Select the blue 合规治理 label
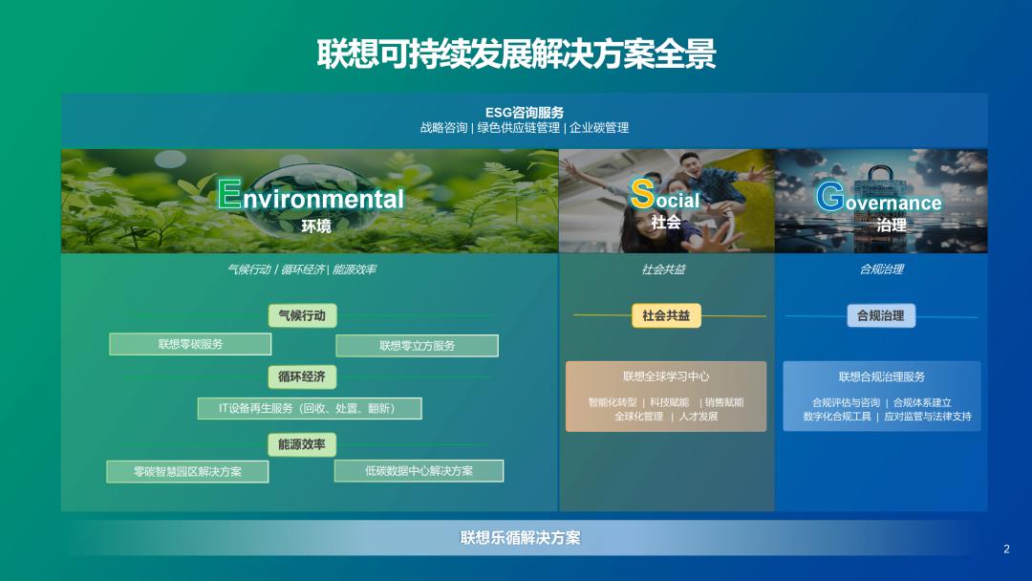The image size is (1032, 581). pos(881,316)
